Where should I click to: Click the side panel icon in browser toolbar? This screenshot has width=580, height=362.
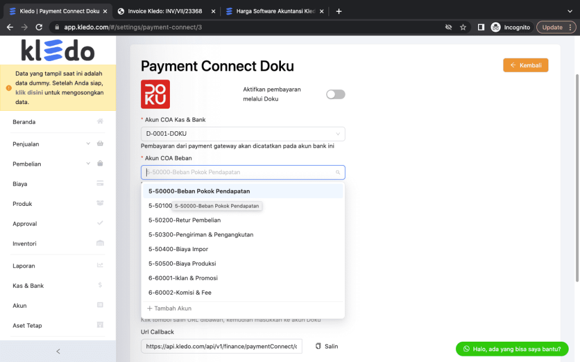[481, 27]
